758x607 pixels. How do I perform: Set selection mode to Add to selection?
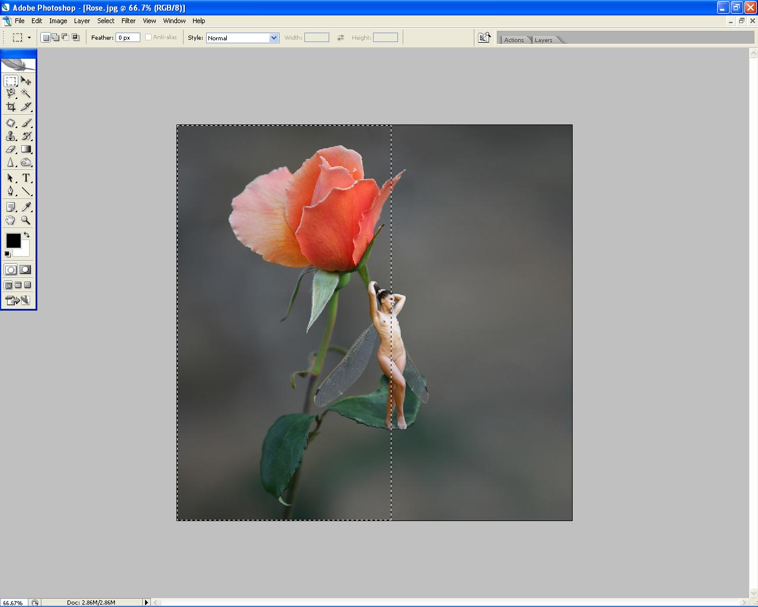(x=56, y=37)
